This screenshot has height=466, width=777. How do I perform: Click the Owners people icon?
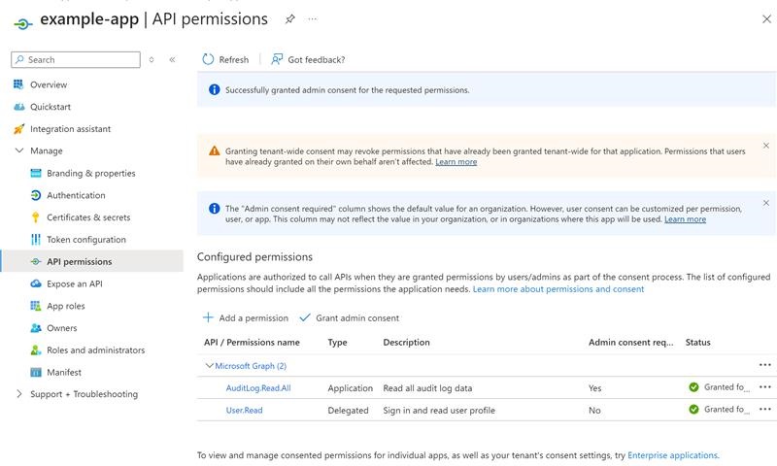(x=36, y=328)
